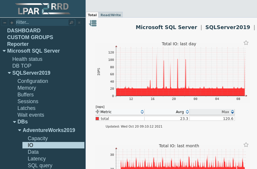257x169 pixels.
Task: Switch to the Read/Write tab
Action: [x=111, y=15]
